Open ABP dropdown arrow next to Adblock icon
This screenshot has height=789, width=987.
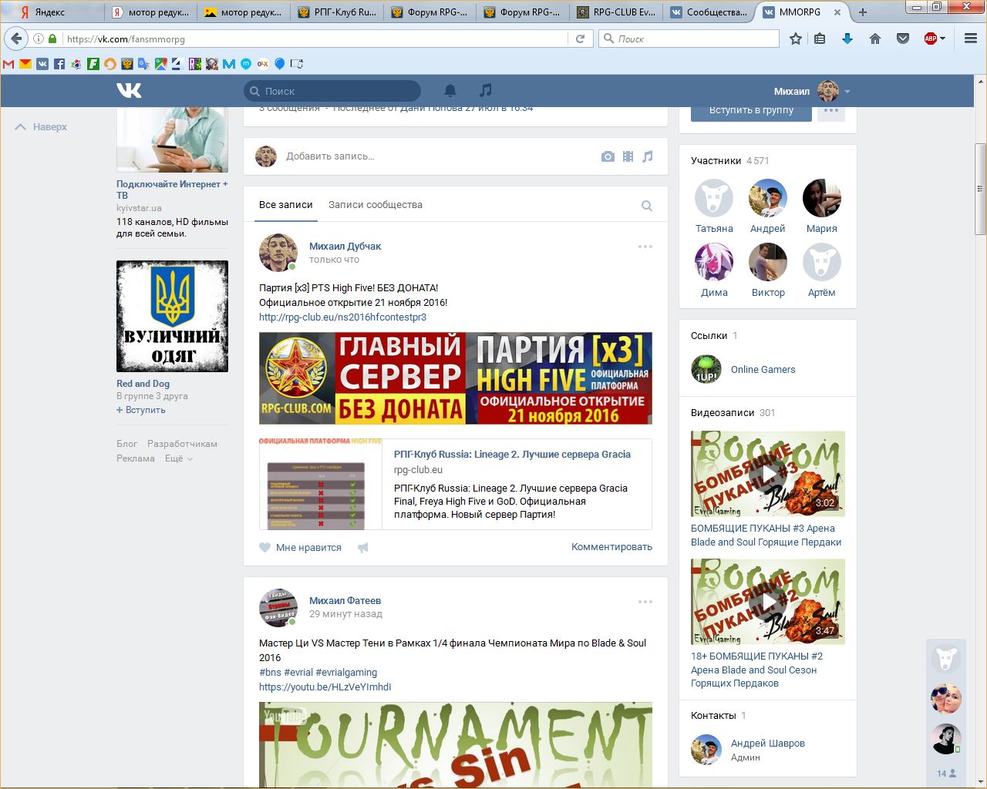coord(942,39)
